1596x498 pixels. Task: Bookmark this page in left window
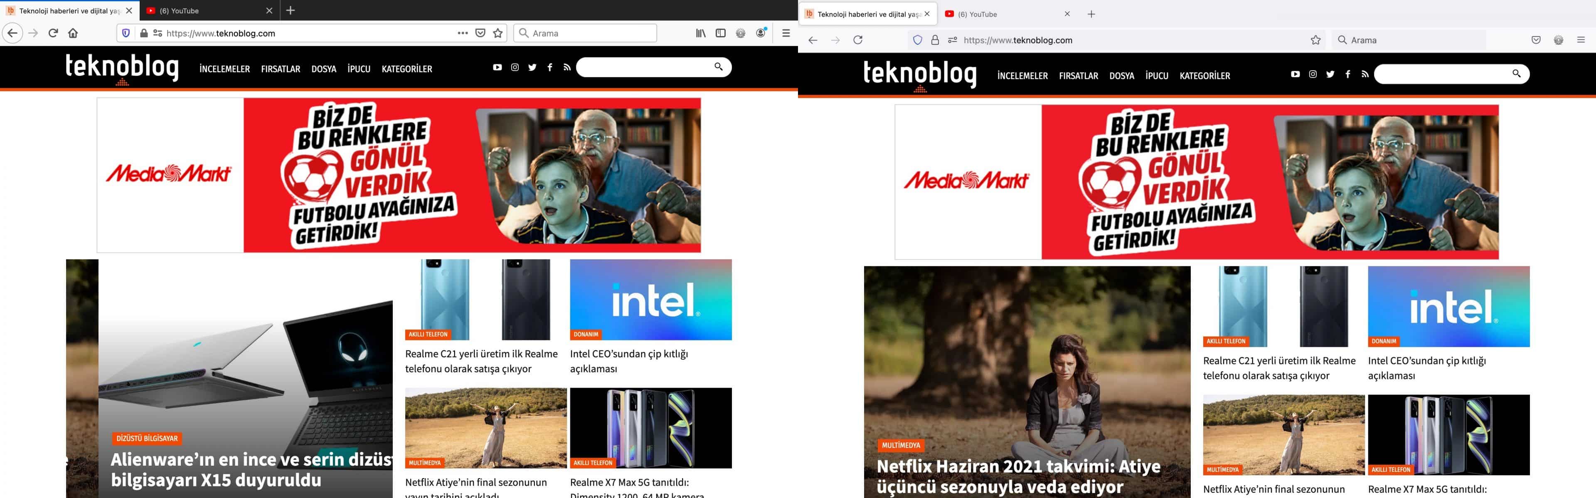coord(498,33)
